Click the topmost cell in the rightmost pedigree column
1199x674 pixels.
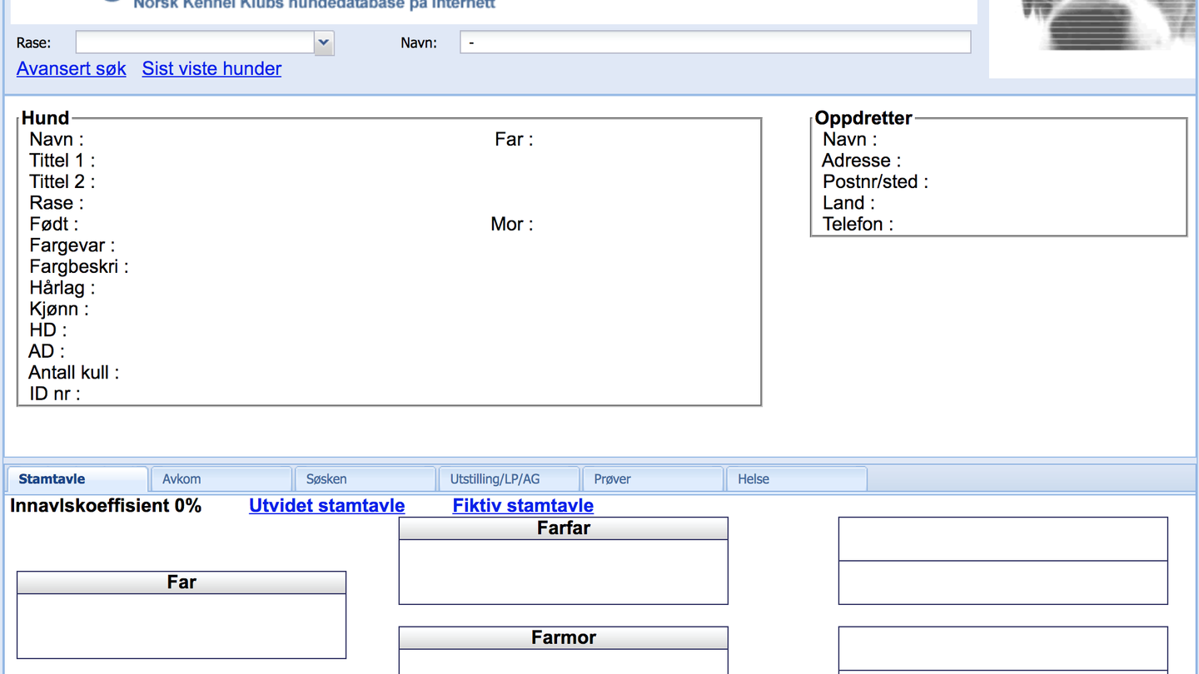(x=1002, y=539)
